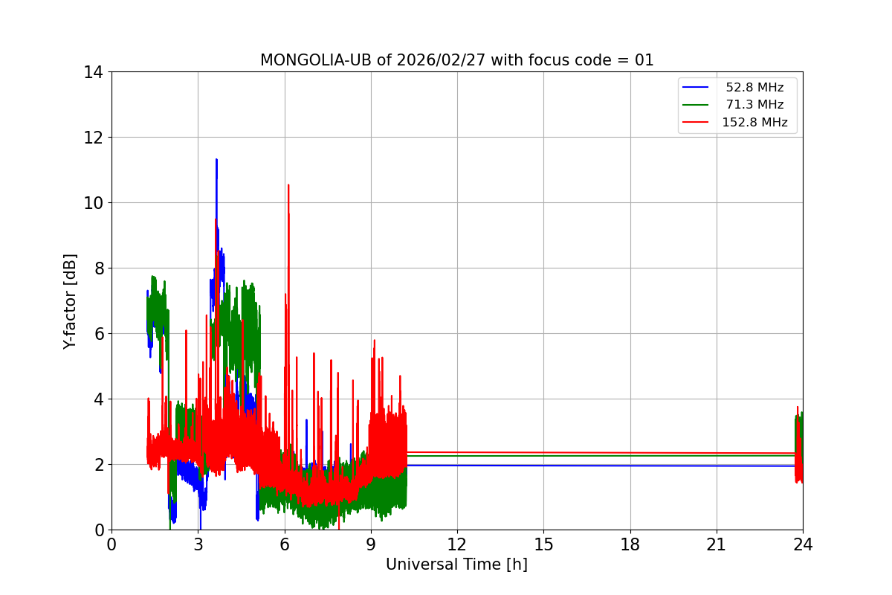Click the x-axis tick label 18
The width and height of the screenshot is (892, 595).
[x=630, y=544]
